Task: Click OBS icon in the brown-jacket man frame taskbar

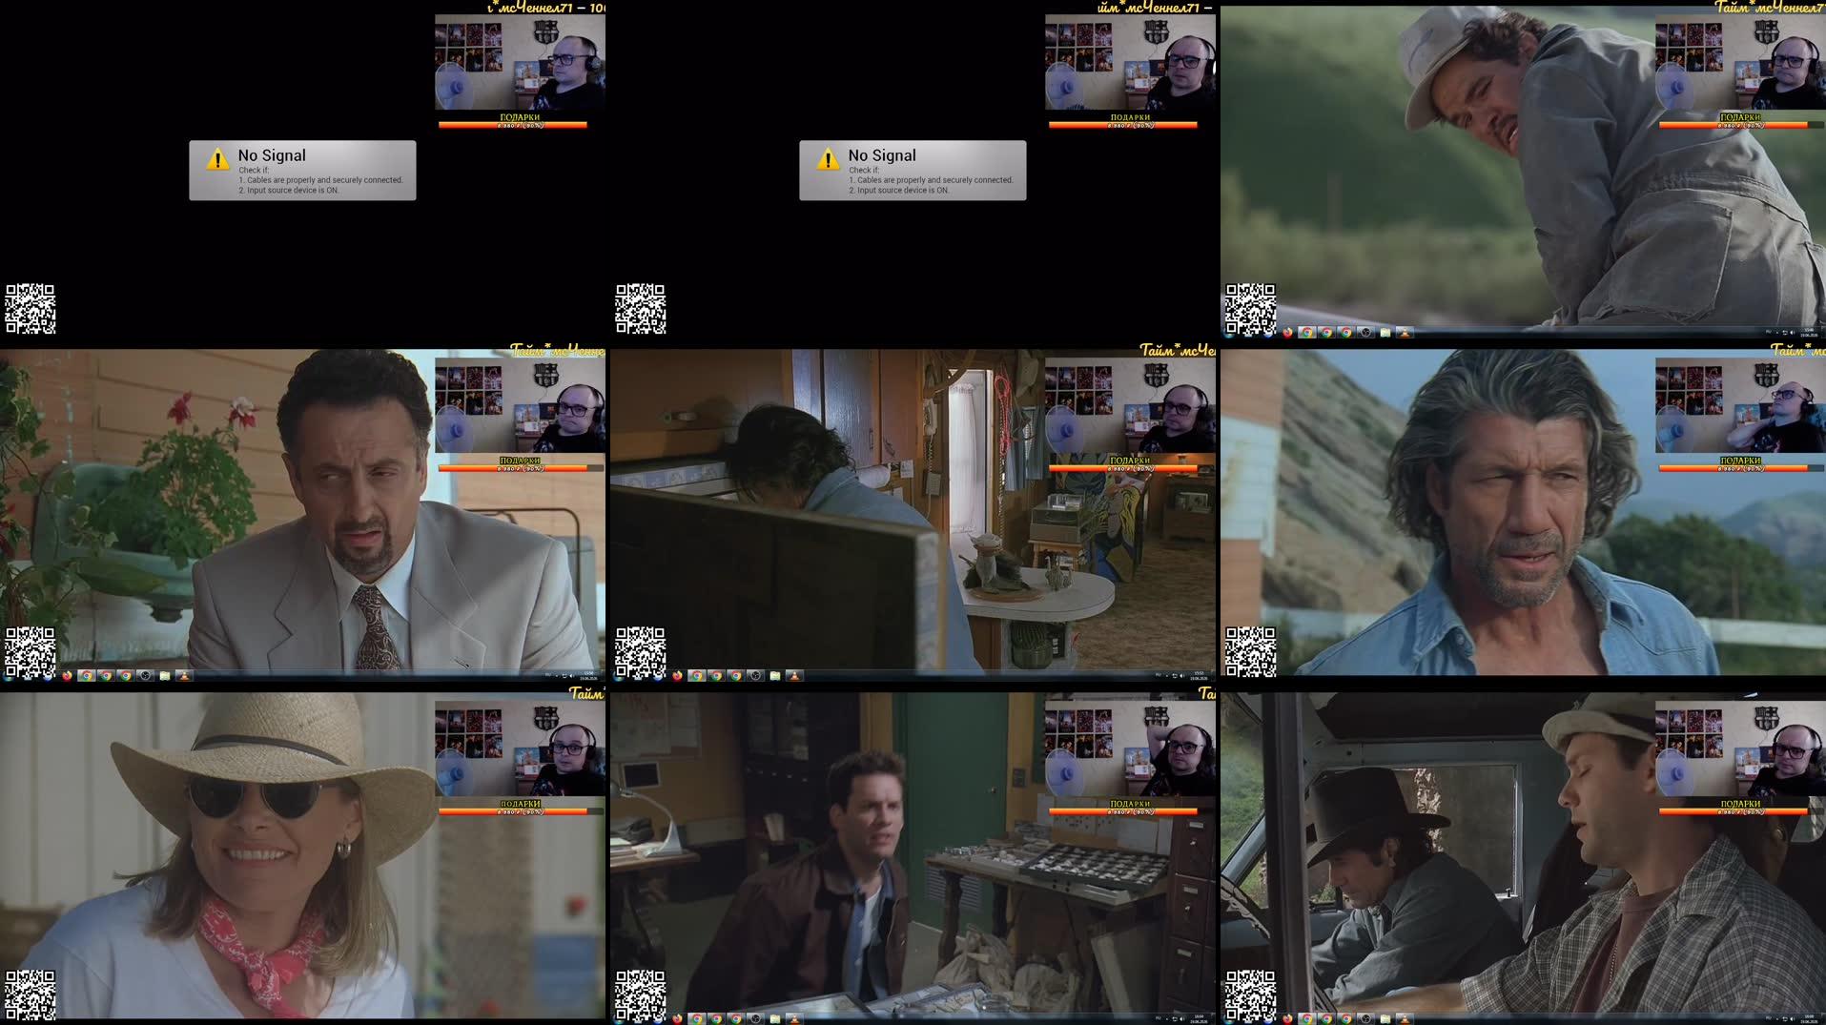Action: 755,1019
